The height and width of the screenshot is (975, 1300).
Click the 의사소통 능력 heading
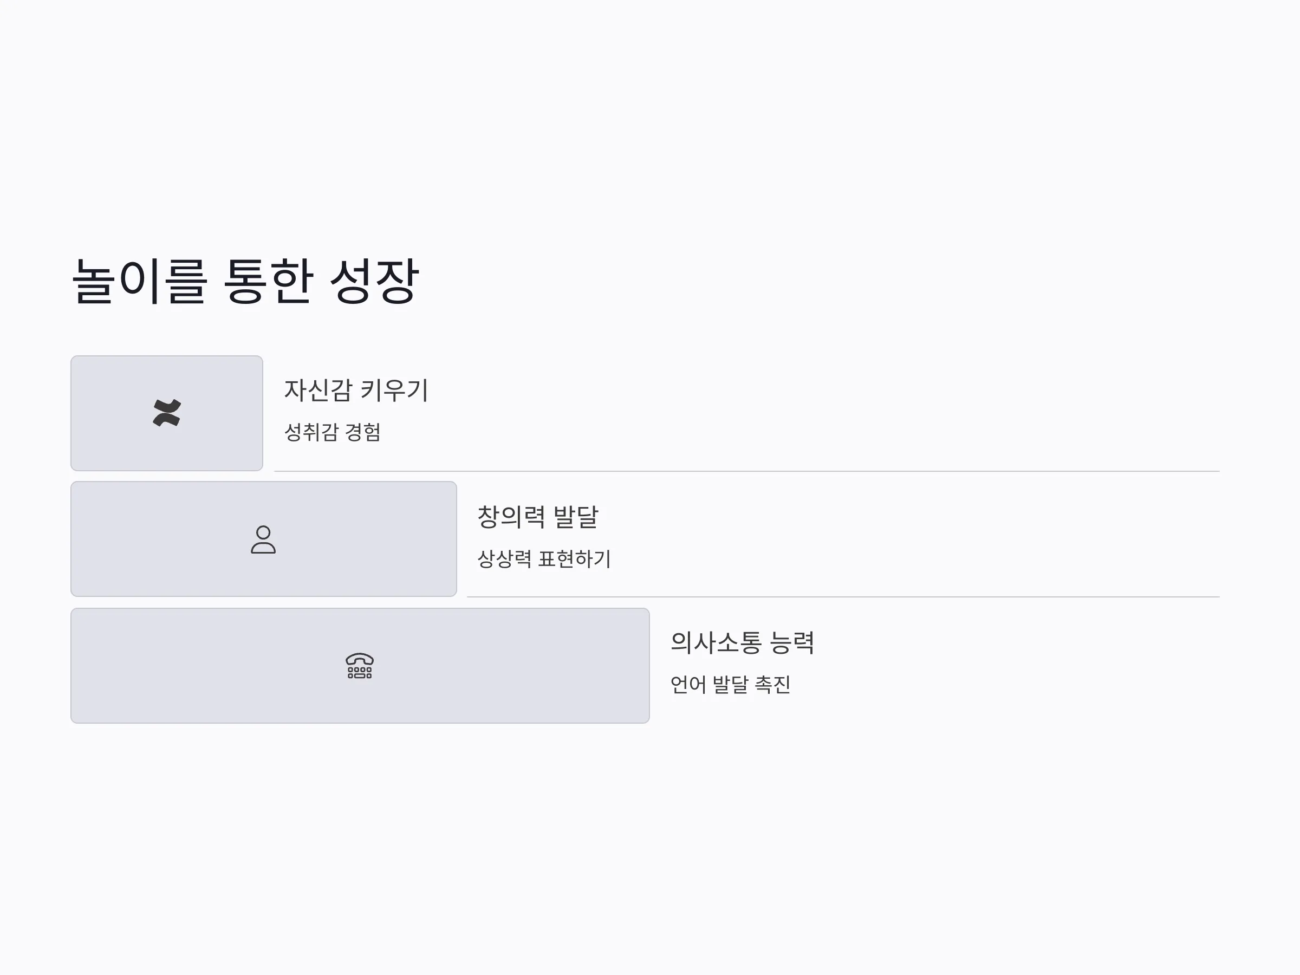click(x=742, y=642)
